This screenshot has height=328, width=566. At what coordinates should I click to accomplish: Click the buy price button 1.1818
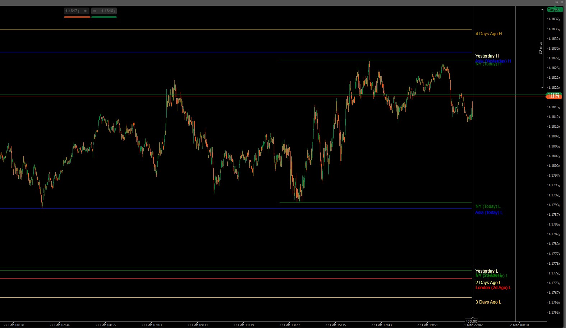pos(104,11)
